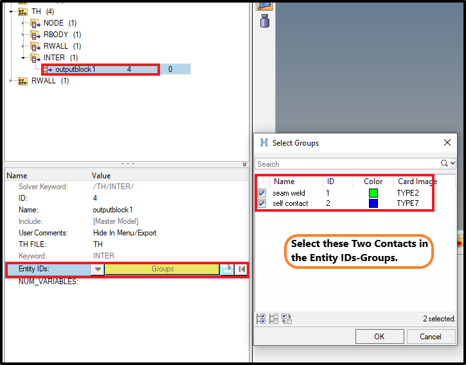Click the TYPE7 card image cell
The width and height of the screenshot is (466, 365).
pos(408,204)
